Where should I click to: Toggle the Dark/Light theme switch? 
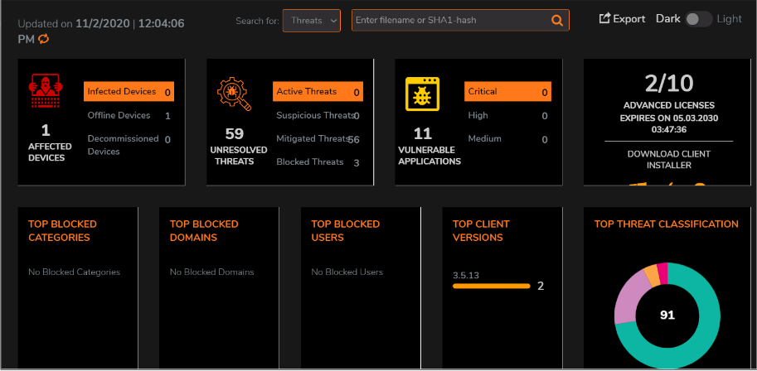point(698,19)
